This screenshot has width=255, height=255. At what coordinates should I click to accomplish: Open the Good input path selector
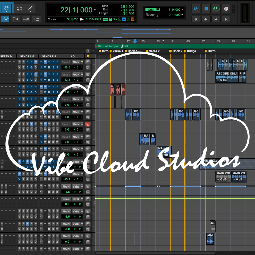(66, 199)
